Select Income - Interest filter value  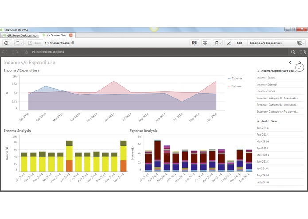point(280,85)
